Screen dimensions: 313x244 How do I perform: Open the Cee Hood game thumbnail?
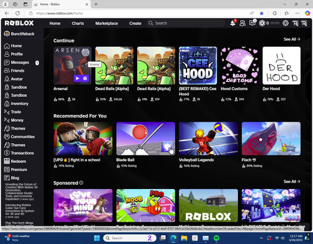pos(198,66)
